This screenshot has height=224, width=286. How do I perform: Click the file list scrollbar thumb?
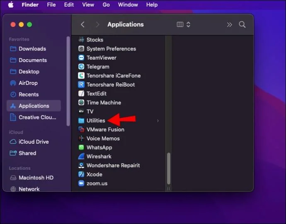(x=169, y=168)
